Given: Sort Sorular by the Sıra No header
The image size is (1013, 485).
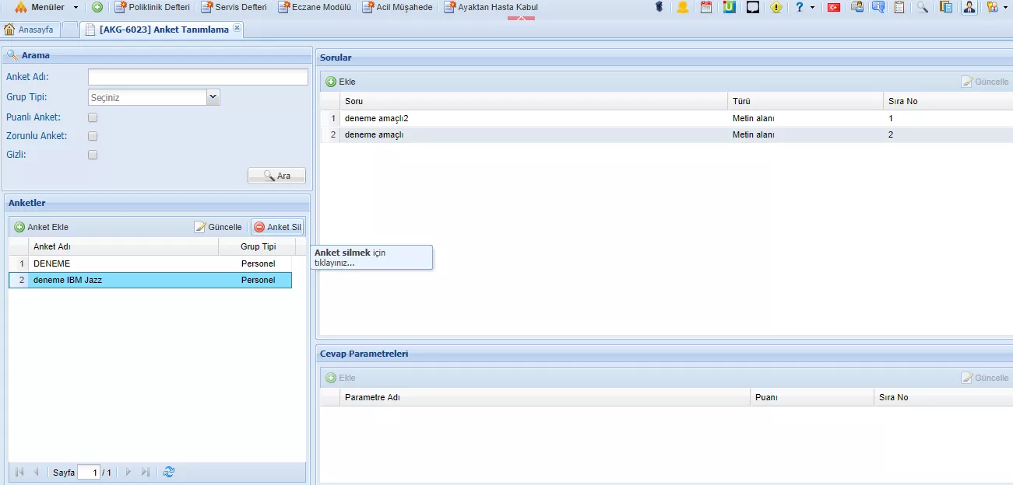Looking at the screenshot, I should [948, 101].
